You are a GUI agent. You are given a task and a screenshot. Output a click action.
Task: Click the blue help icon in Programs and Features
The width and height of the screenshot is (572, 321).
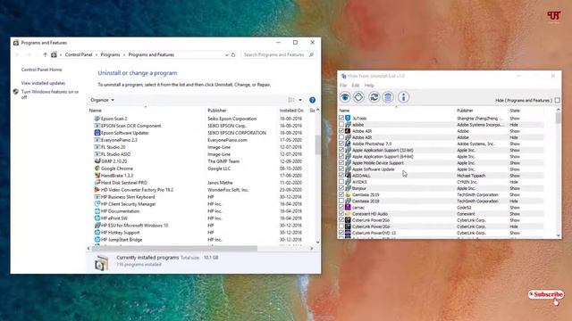coord(312,100)
